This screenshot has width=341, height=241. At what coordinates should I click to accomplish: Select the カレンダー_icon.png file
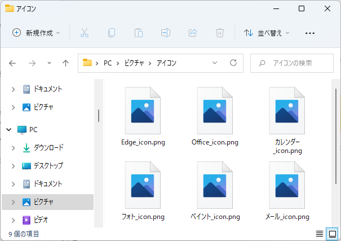pos(287,120)
